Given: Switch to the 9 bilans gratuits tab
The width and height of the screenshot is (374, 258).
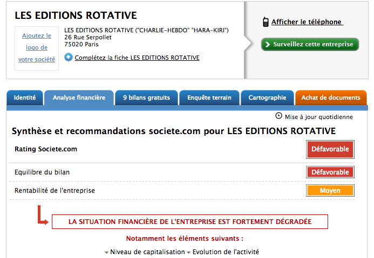Looking at the screenshot, I should tap(146, 97).
